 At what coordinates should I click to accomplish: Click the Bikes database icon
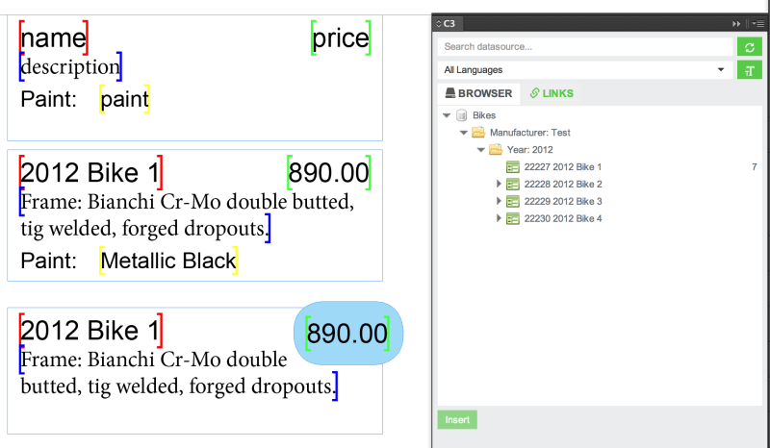461,115
